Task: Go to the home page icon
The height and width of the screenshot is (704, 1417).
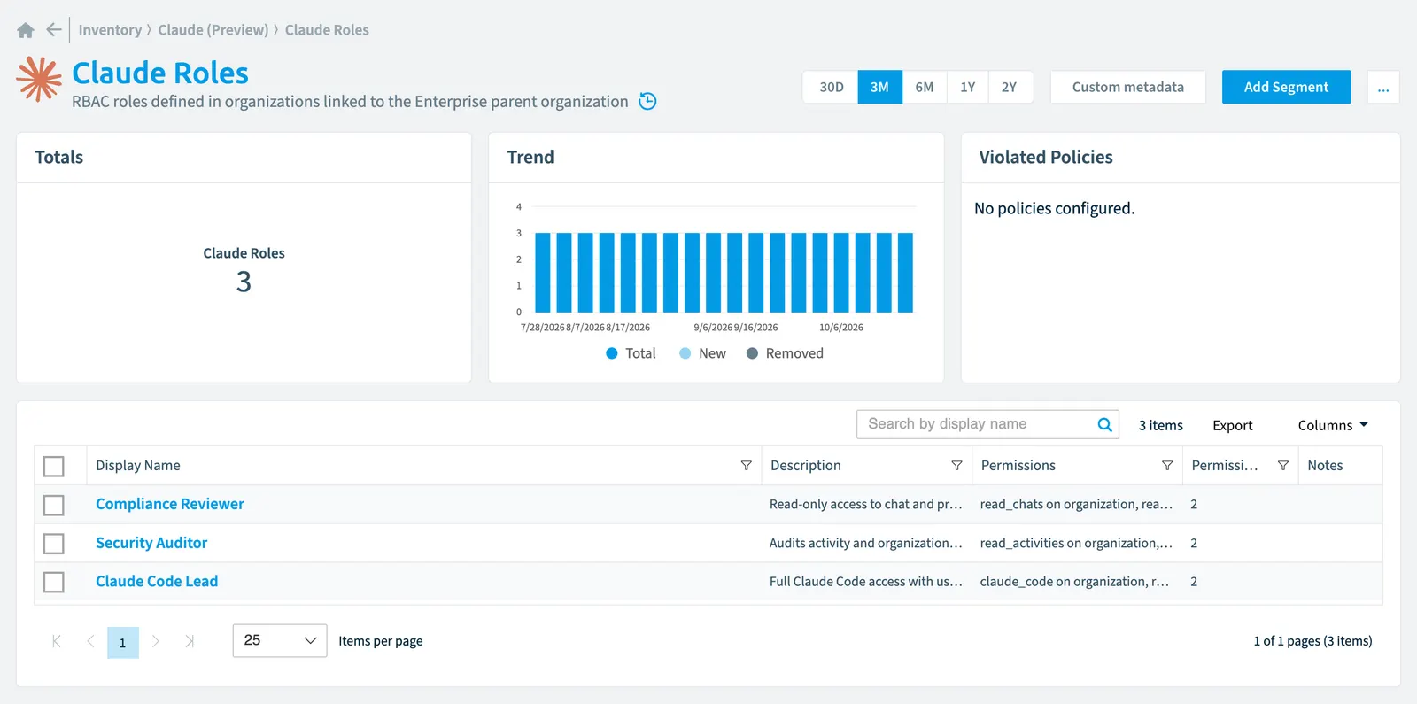Action: (x=26, y=30)
